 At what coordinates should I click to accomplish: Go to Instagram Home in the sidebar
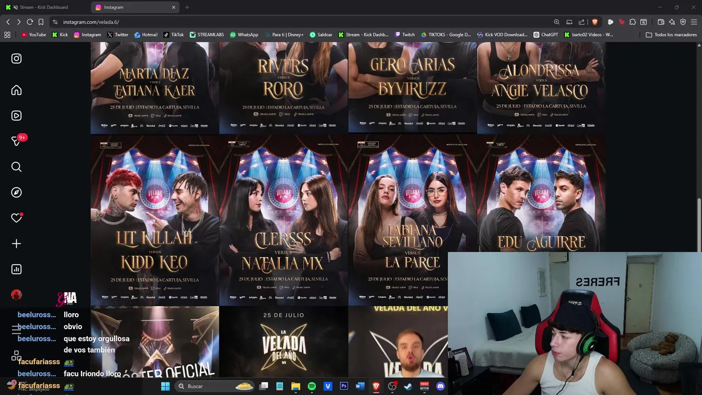point(16,91)
